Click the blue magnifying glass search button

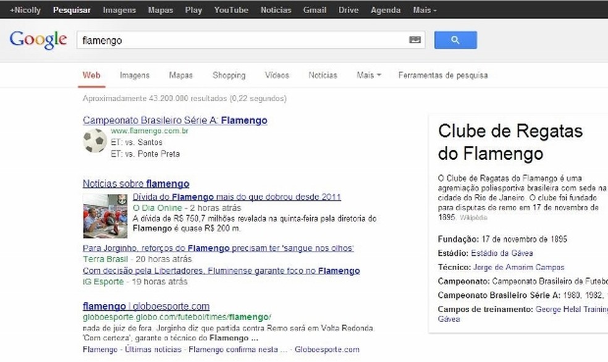(455, 40)
